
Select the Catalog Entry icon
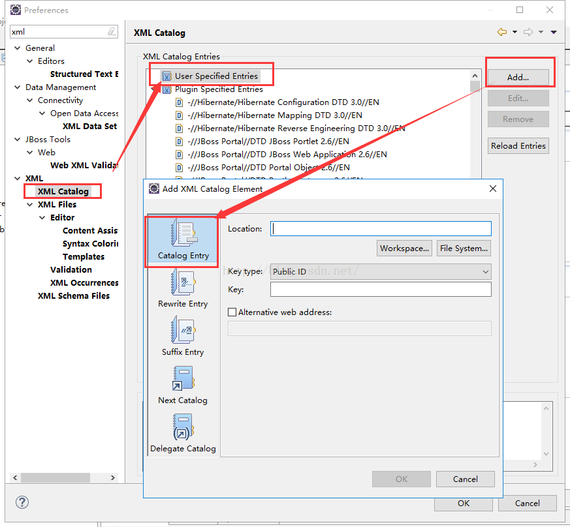pos(184,233)
